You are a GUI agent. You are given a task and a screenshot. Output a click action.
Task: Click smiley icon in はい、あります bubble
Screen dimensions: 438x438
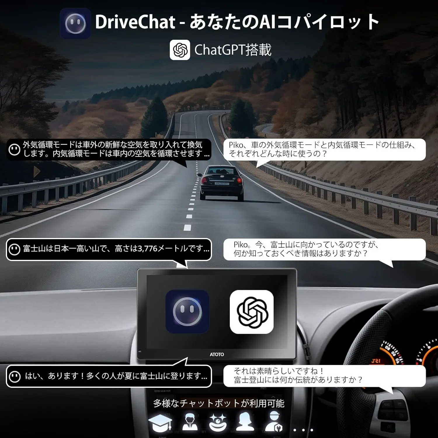[15, 376]
